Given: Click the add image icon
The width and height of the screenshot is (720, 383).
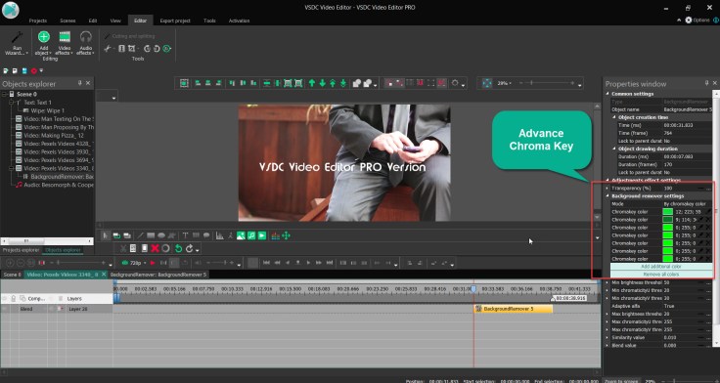Looking at the screenshot, I should click(x=241, y=235).
